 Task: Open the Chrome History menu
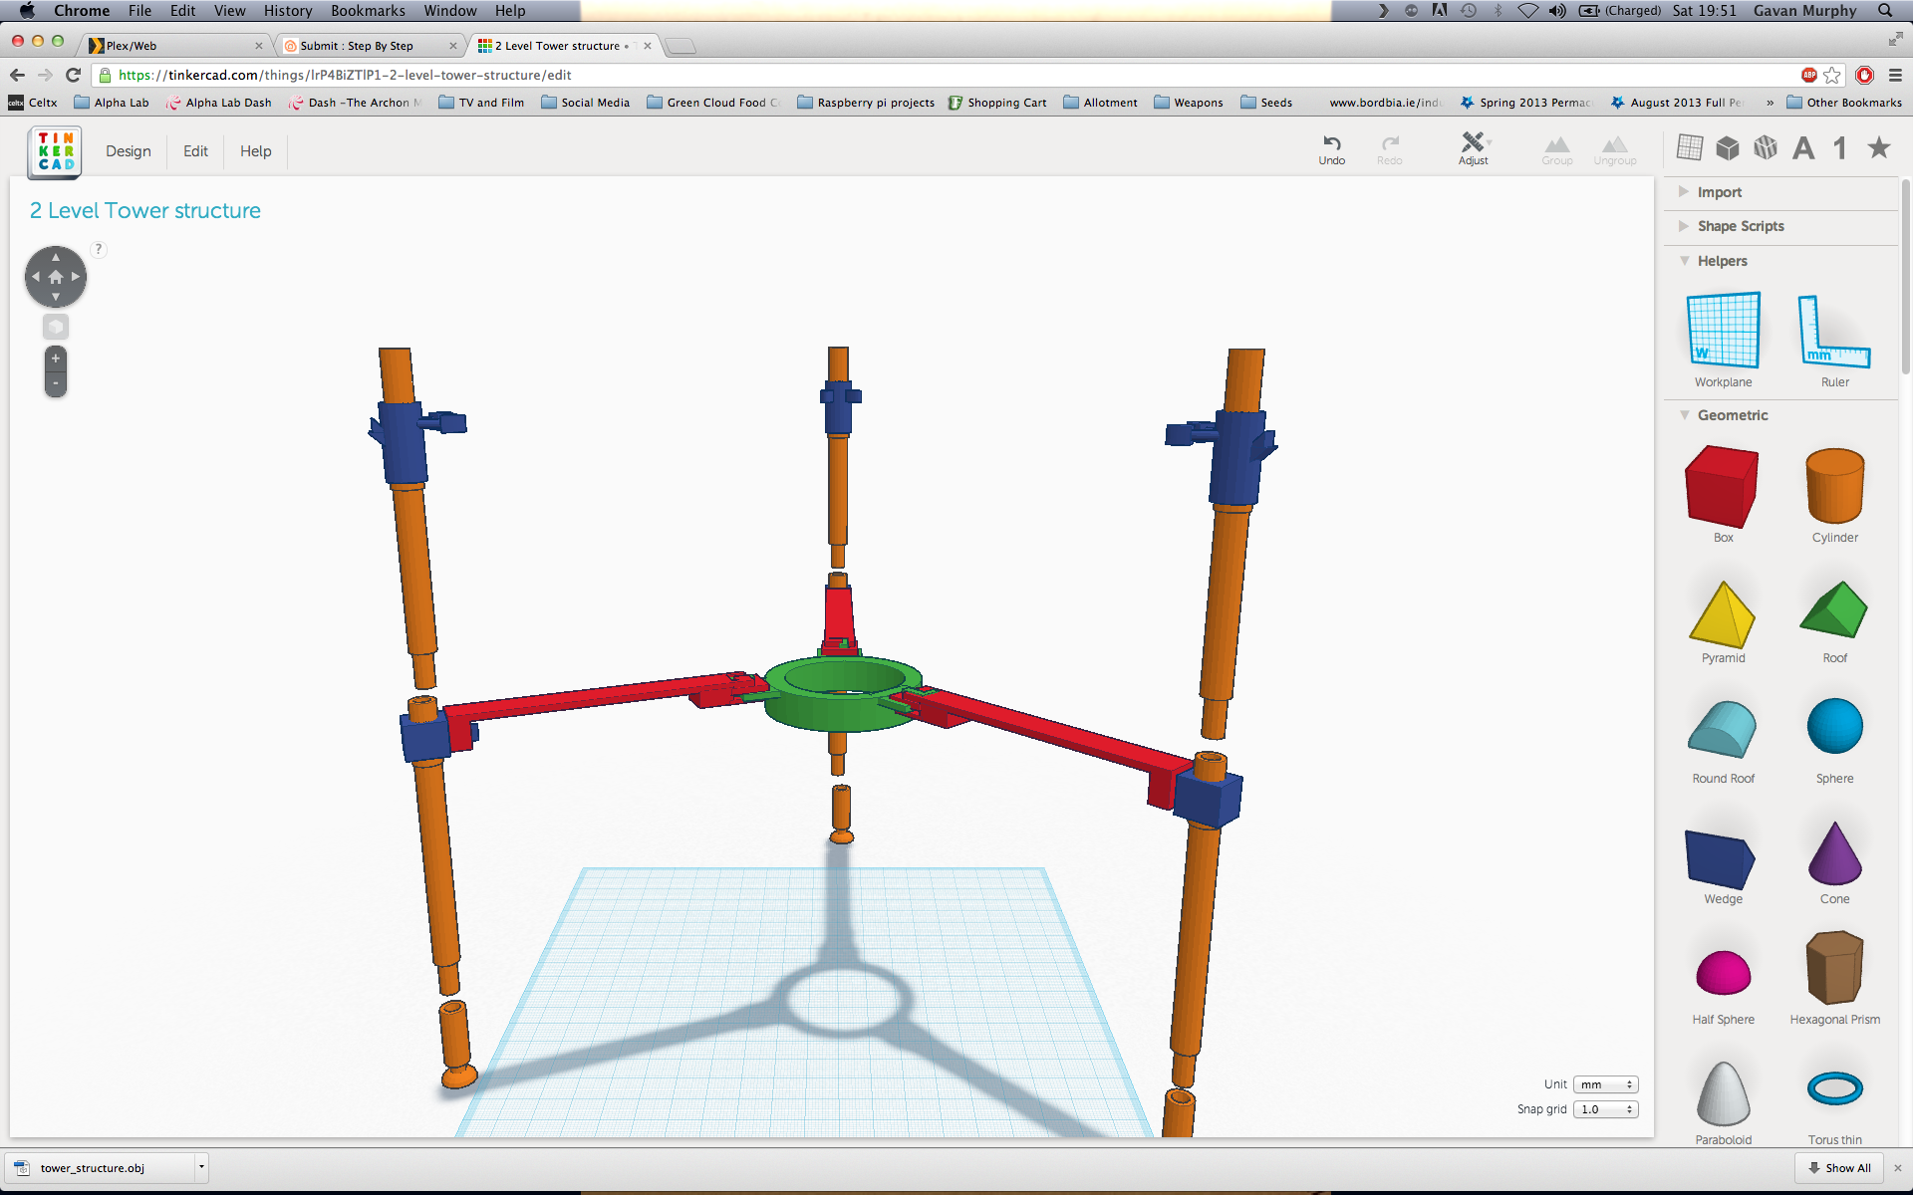[x=288, y=11]
